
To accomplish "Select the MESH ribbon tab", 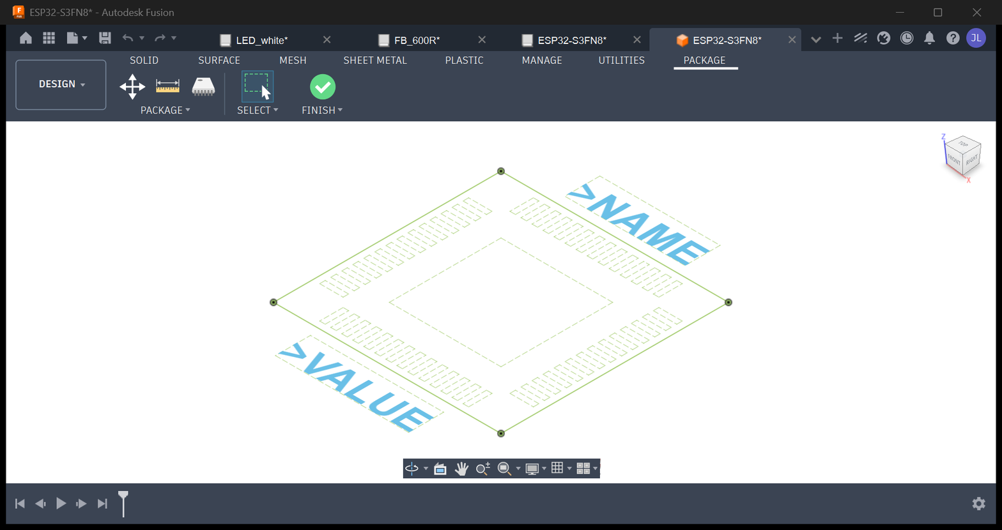I will (x=293, y=60).
